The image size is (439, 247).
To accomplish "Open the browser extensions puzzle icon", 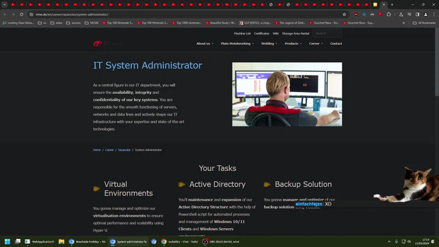I will tap(389, 14).
